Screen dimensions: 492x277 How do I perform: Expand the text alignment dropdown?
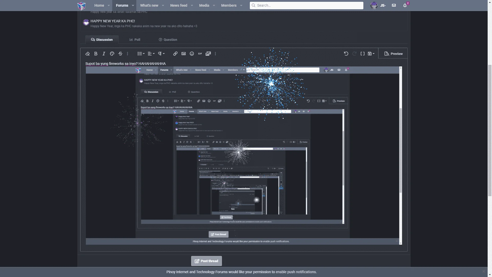click(151, 54)
